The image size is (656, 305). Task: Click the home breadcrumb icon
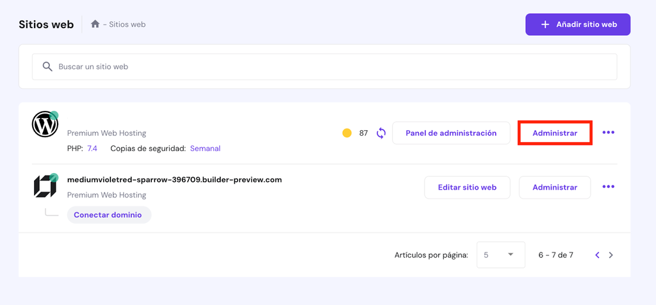coord(95,24)
